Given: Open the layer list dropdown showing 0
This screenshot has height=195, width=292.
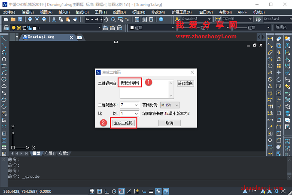Looking at the screenshot, I should [99, 28].
